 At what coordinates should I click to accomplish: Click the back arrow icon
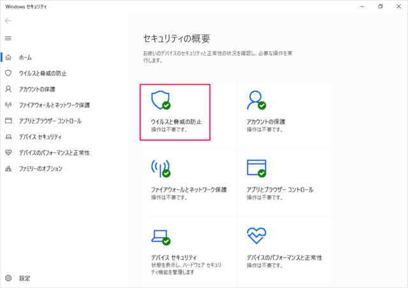(x=8, y=21)
